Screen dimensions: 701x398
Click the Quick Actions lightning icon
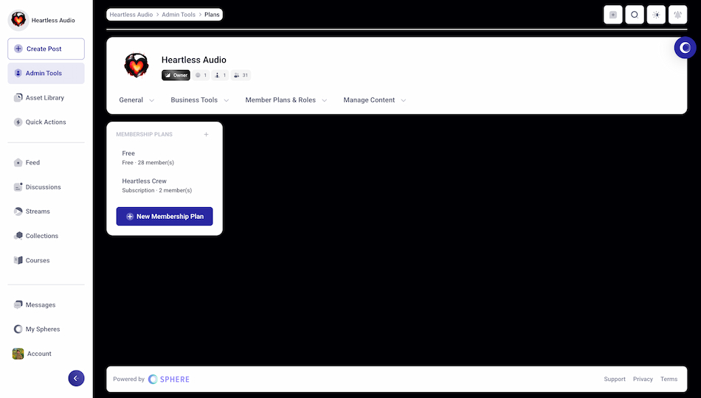(x=18, y=122)
